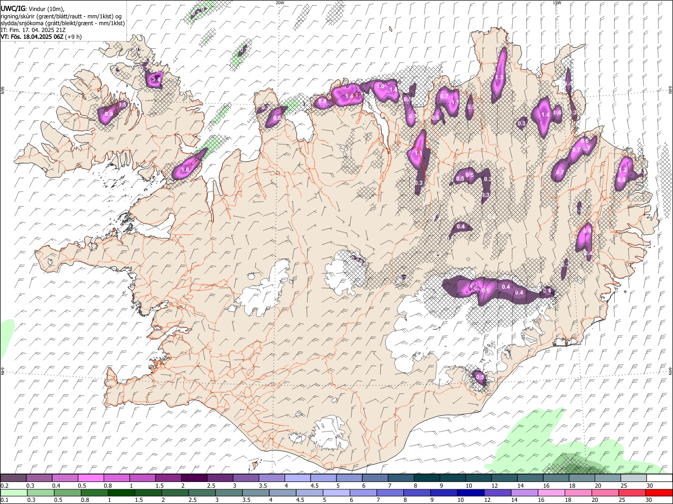Screen dimensions: 673x504
Task: Click the 1.3 snowfall value in the northeast
Action: (x=499, y=77)
